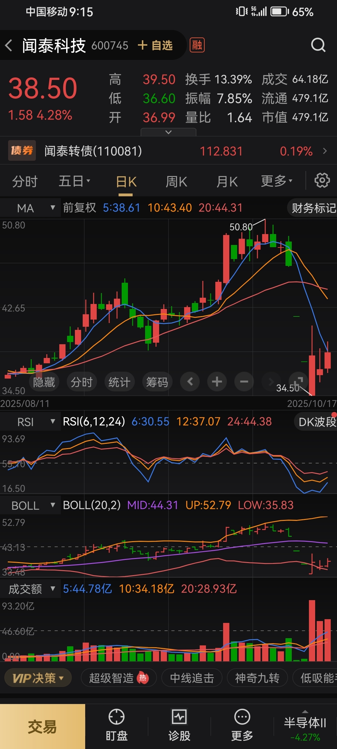Add stock via 自选 plus button

(x=155, y=45)
